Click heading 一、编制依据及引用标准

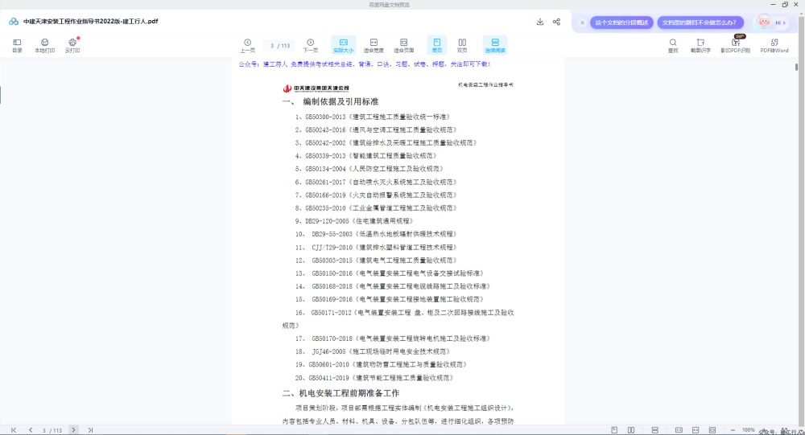tap(331, 101)
